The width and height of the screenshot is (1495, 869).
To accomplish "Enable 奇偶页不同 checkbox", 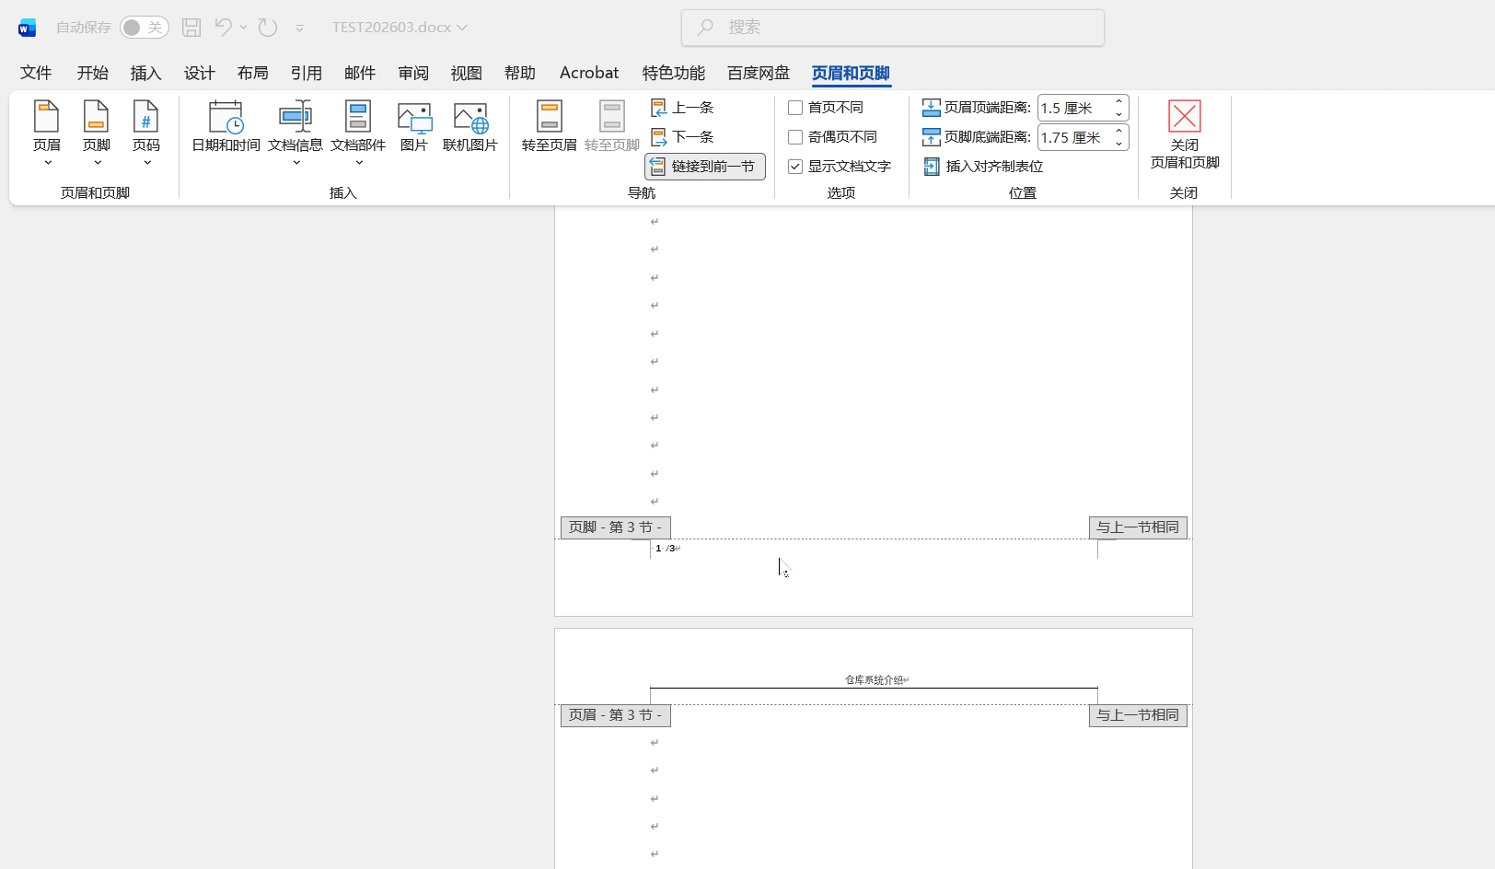I will pos(795,137).
